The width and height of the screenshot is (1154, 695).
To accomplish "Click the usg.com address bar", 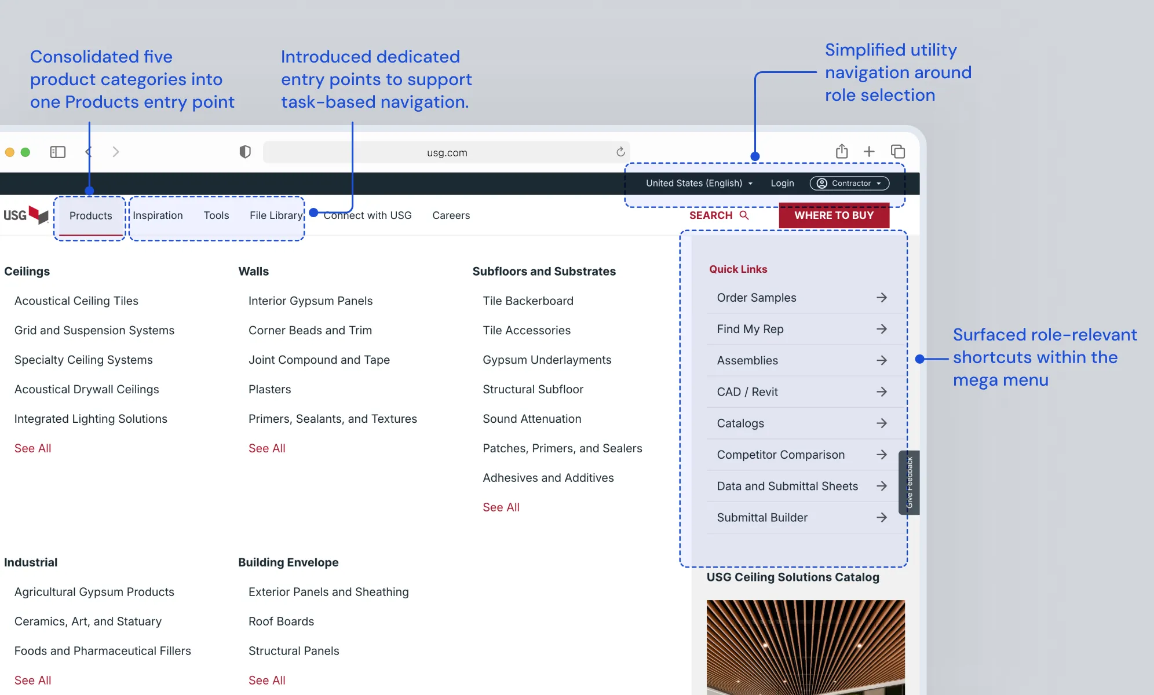I will click(446, 152).
